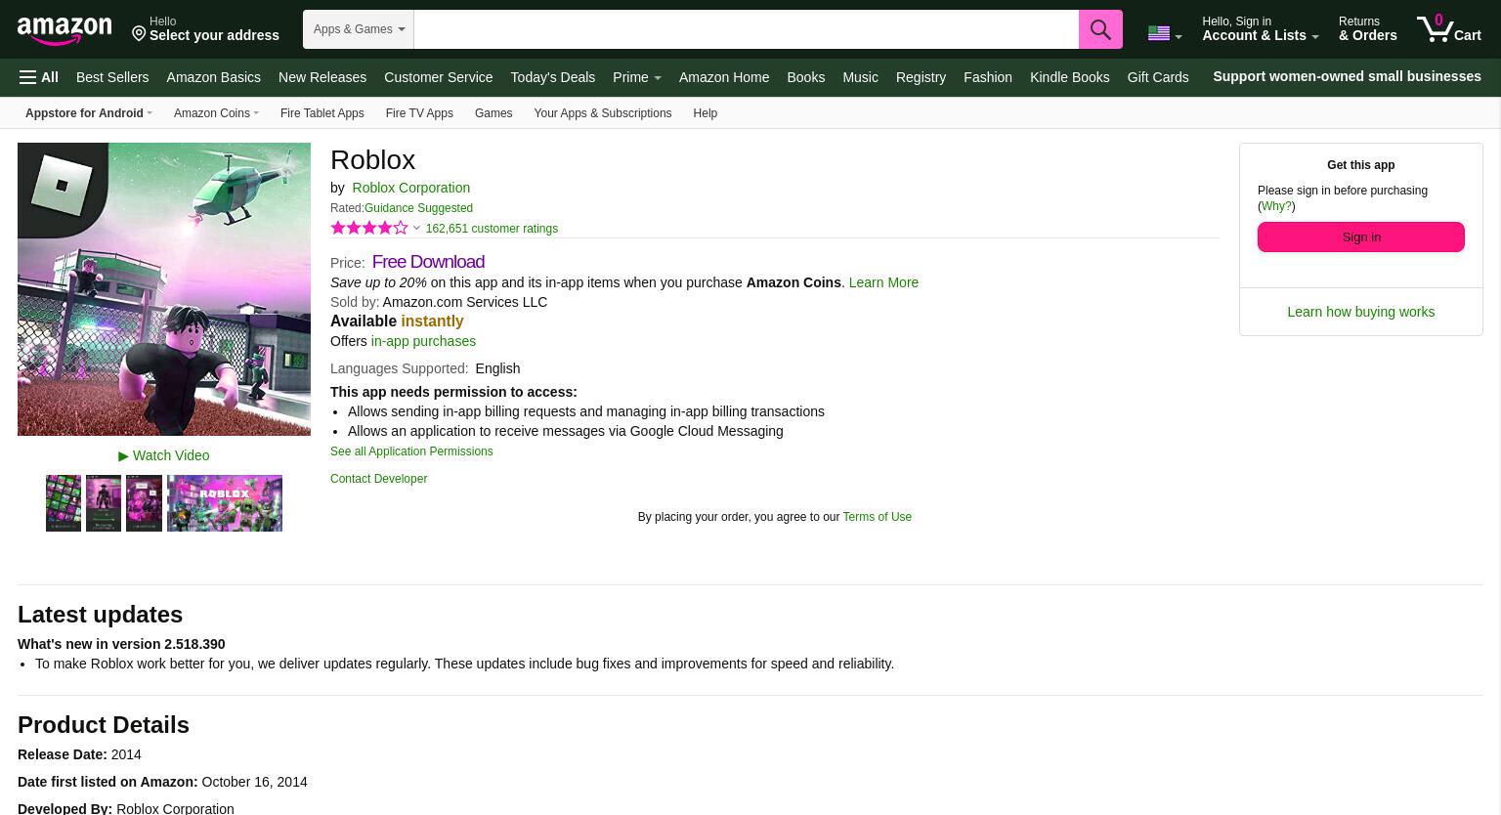Expand Account & Lists dropdown
This screenshot has width=1501, height=815.
[x=1261, y=29]
